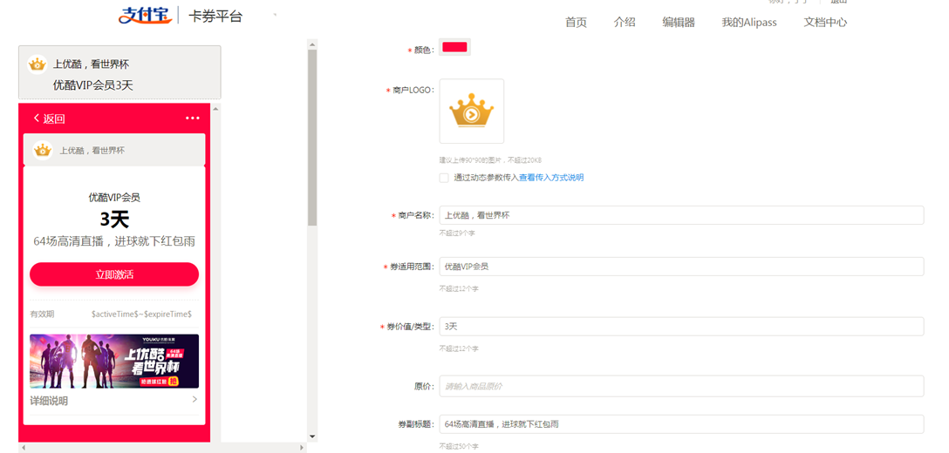Click the 64场高清直播 subtitle in preview
Viewport: 949px width, 453px height.
click(x=114, y=241)
